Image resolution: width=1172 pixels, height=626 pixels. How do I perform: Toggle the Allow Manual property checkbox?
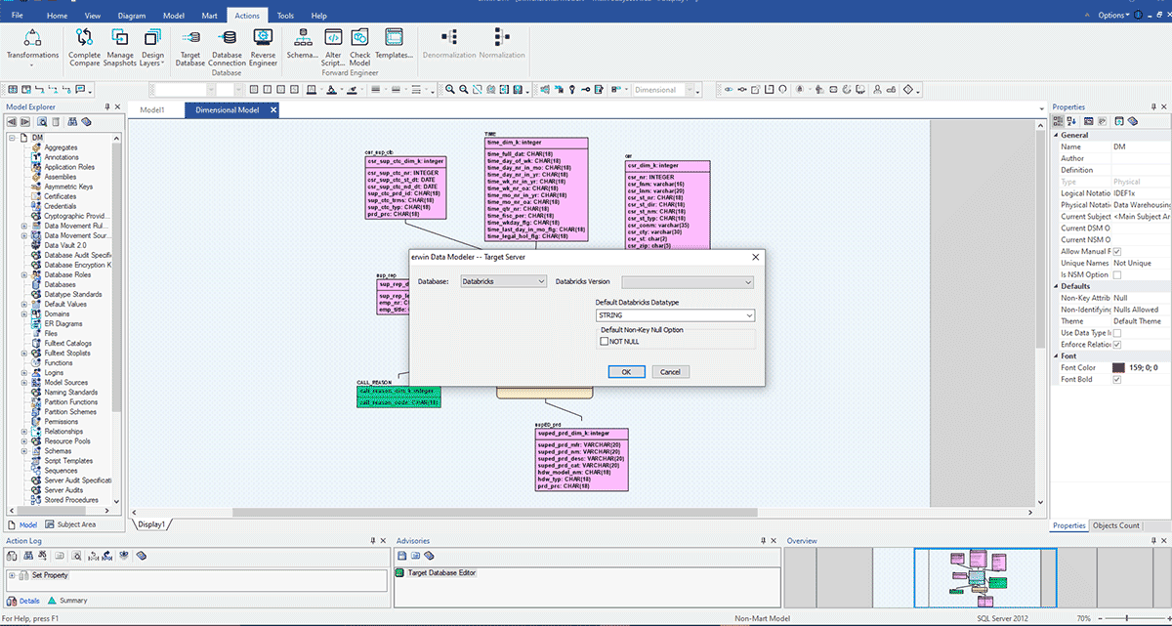coord(1117,252)
